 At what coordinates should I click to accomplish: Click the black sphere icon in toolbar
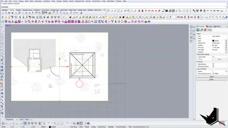click(123, 17)
